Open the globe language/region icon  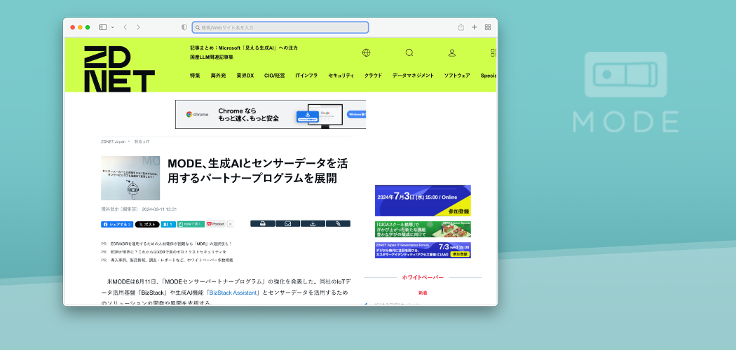(366, 52)
